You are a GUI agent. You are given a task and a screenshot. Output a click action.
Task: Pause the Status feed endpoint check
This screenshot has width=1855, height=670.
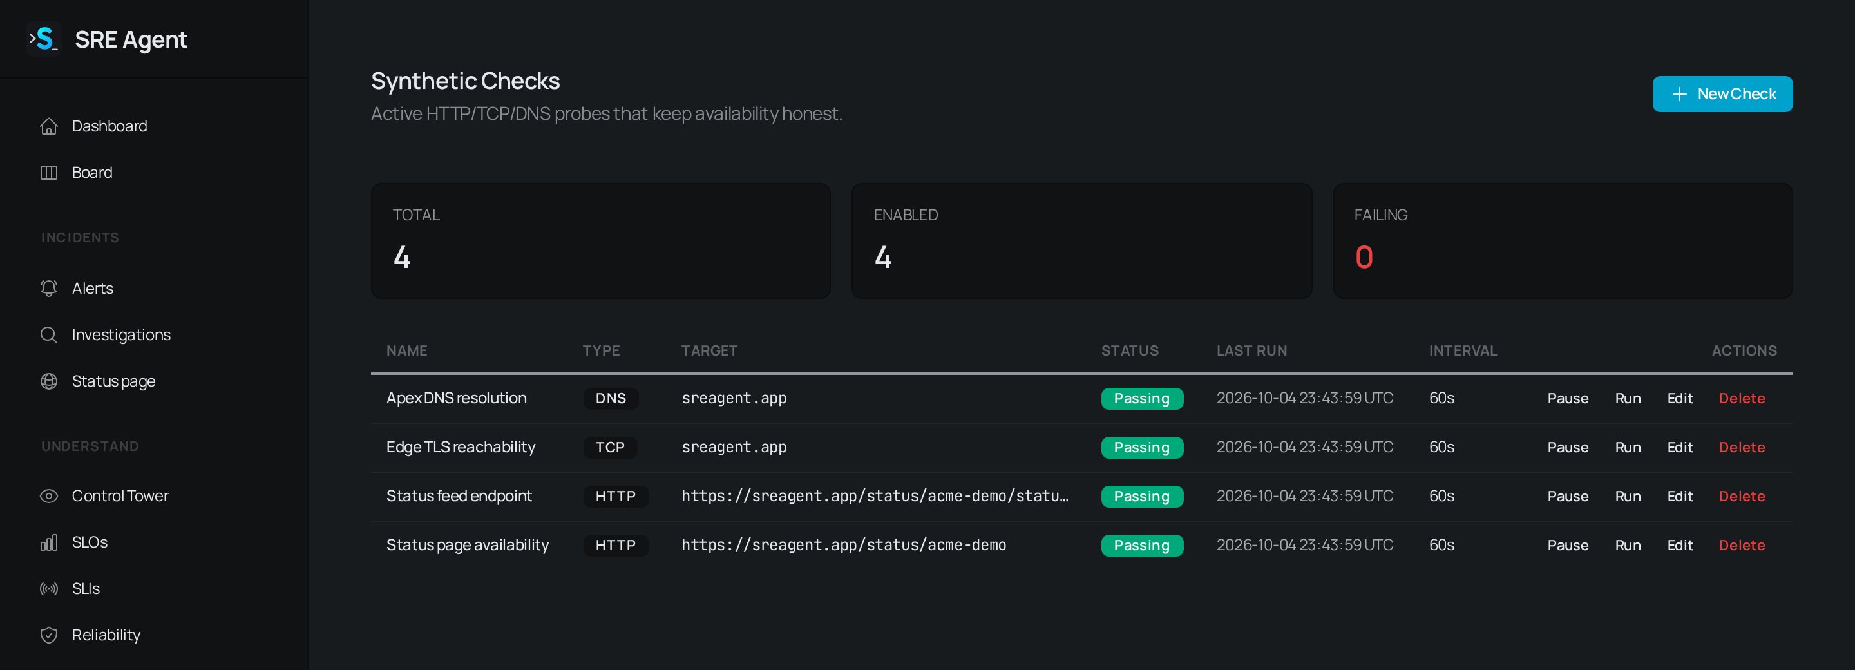(x=1567, y=496)
